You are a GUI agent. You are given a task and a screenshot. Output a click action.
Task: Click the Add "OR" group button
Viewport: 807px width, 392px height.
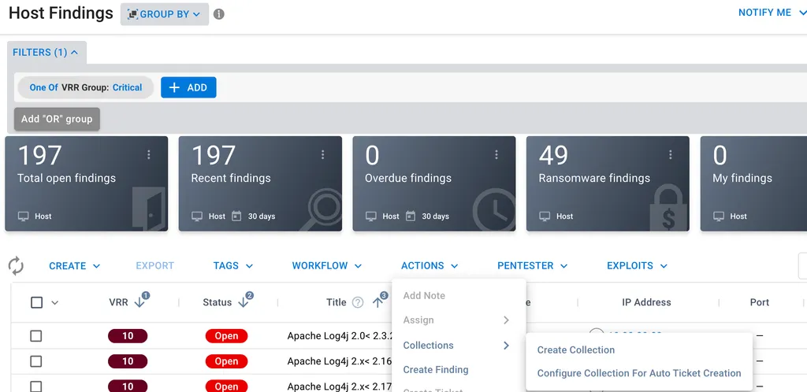57,119
